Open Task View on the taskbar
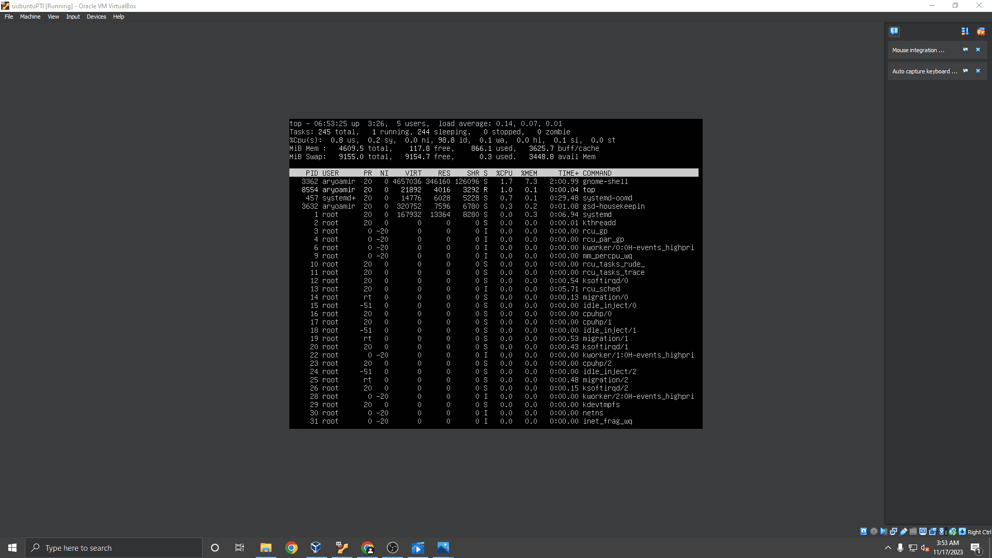992x558 pixels. tap(240, 548)
